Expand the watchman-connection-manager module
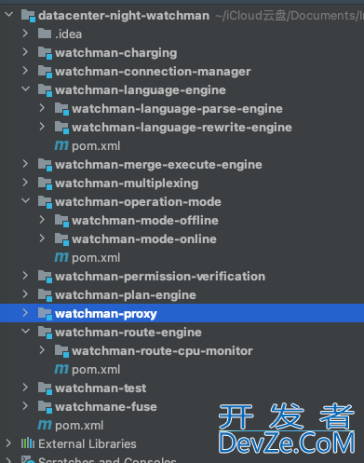The height and width of the screenshot is (463, 364). 25,71
